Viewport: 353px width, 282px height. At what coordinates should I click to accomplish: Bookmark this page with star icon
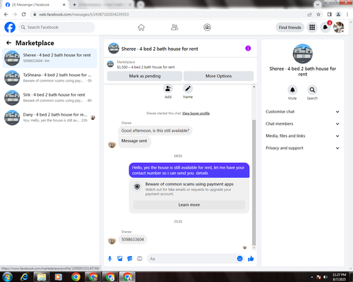click(x=318, y=14)
